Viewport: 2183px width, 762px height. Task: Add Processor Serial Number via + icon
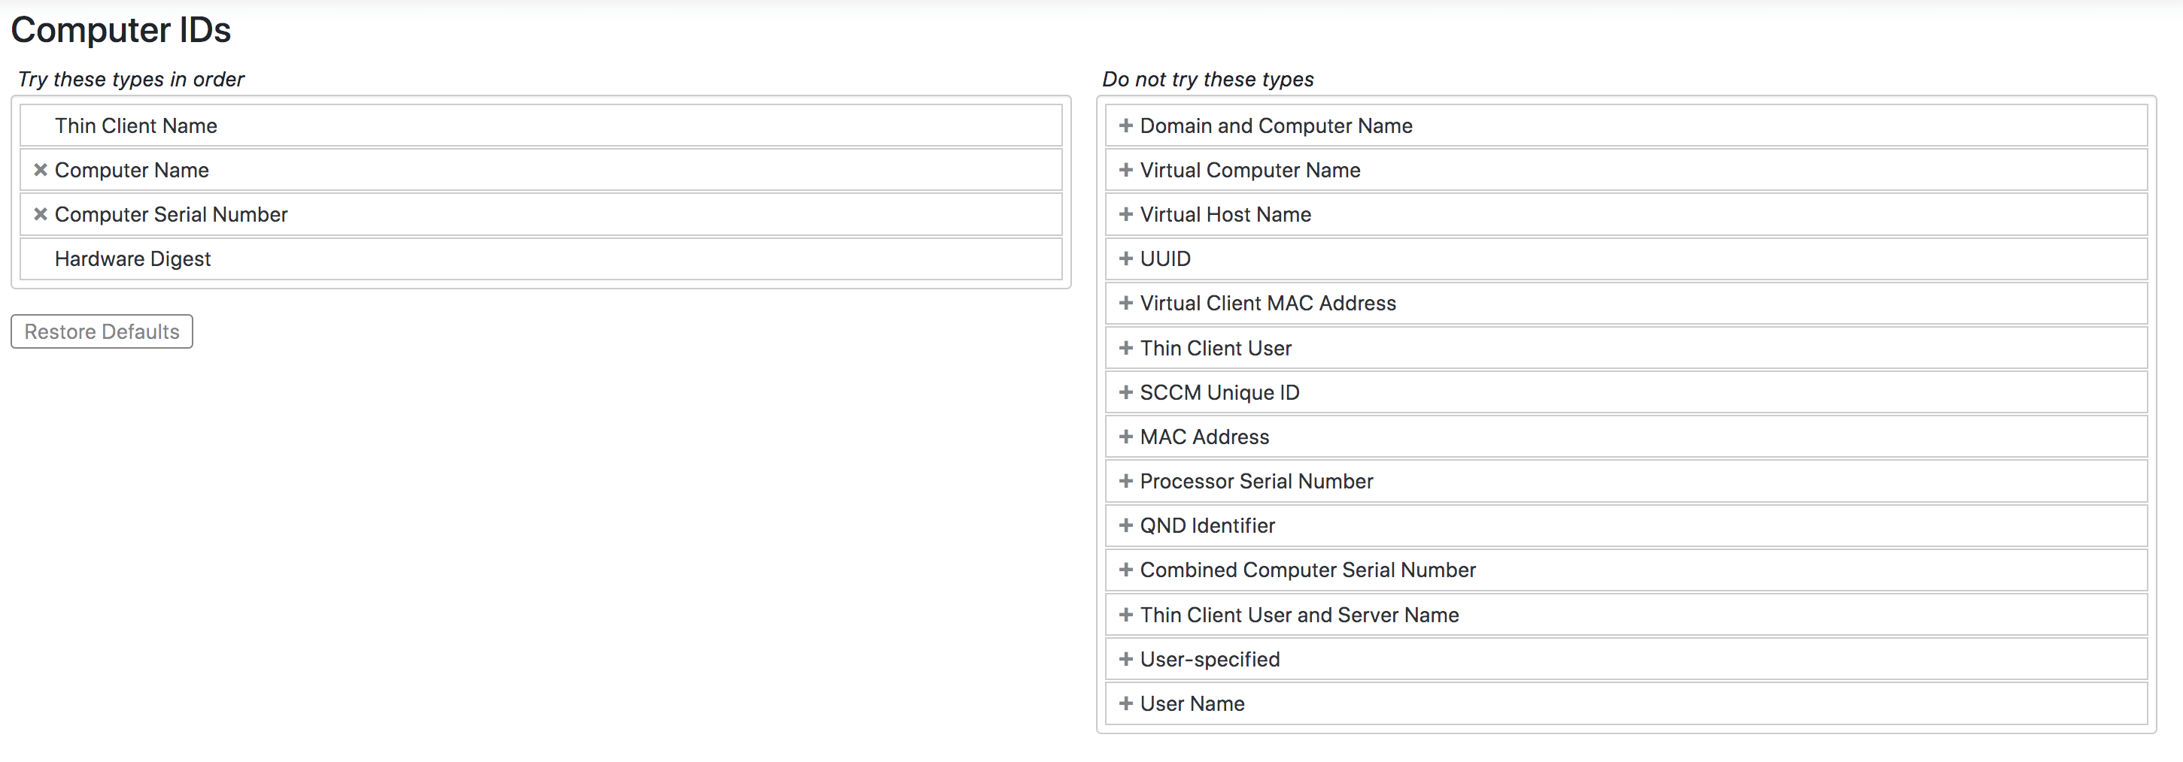(1125, 481)
